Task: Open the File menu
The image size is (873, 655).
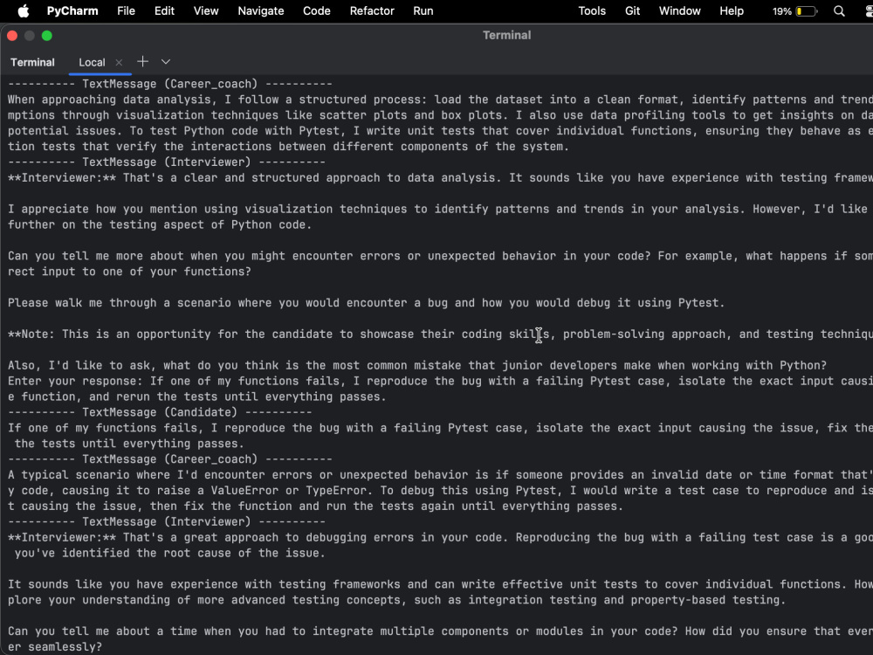Action: (126, 11)
